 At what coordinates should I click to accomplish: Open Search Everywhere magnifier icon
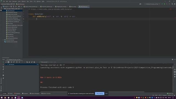pyautogui.click(x=172, y=4)
